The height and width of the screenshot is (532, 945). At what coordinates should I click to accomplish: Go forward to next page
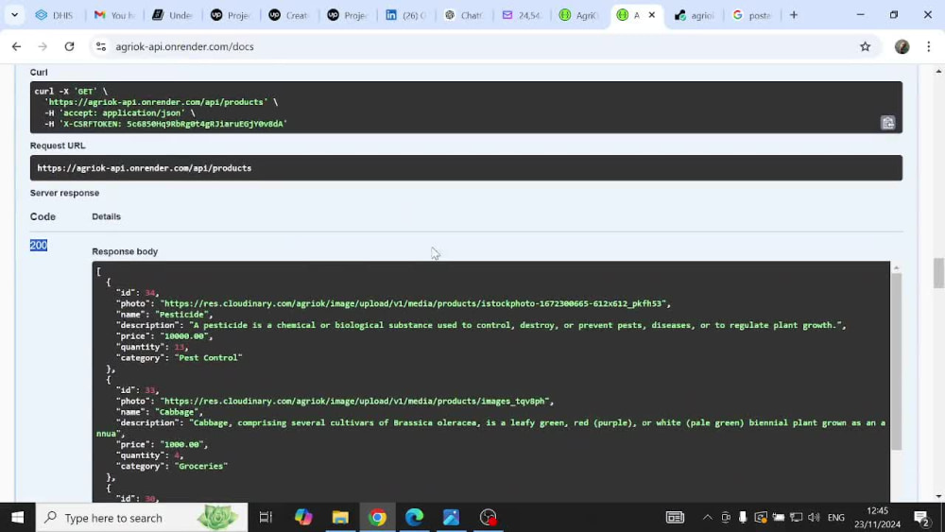pos(43,46)
